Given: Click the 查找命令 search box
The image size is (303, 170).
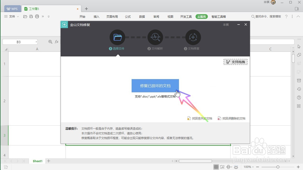Looking at the screenshot, I should (266, 17).
